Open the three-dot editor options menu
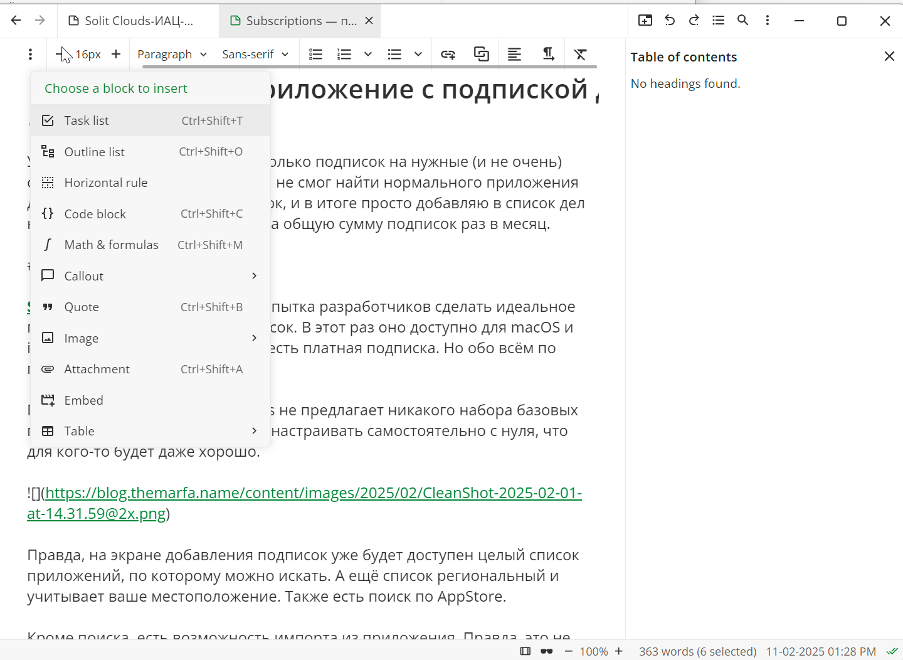 point(30,55)
